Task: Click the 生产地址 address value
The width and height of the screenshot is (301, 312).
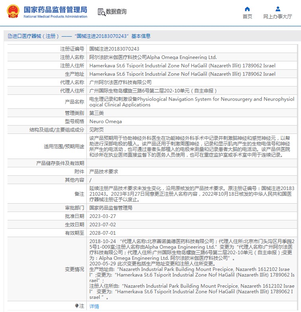Action: point(182,74)
